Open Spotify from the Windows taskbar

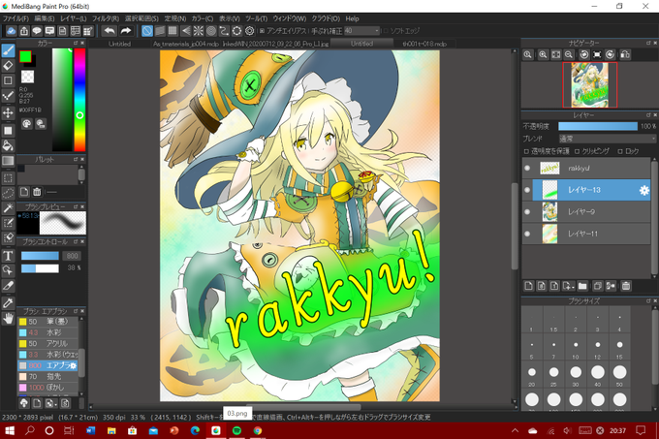tap(236, 430)
